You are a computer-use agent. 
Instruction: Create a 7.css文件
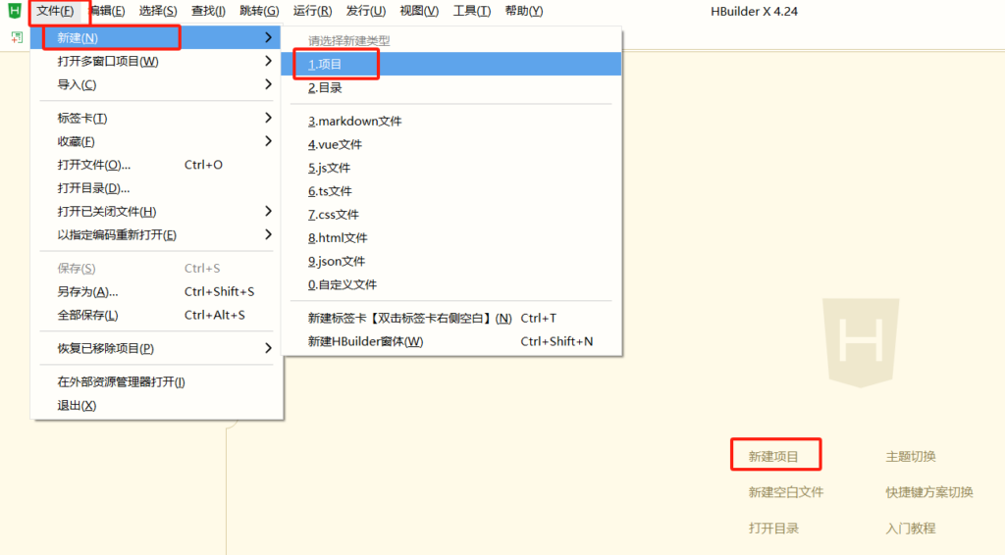tap(451, 215)
